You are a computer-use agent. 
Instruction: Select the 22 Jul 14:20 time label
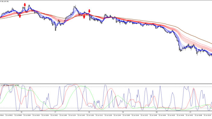pyautogui.click(x=171, y=115)
